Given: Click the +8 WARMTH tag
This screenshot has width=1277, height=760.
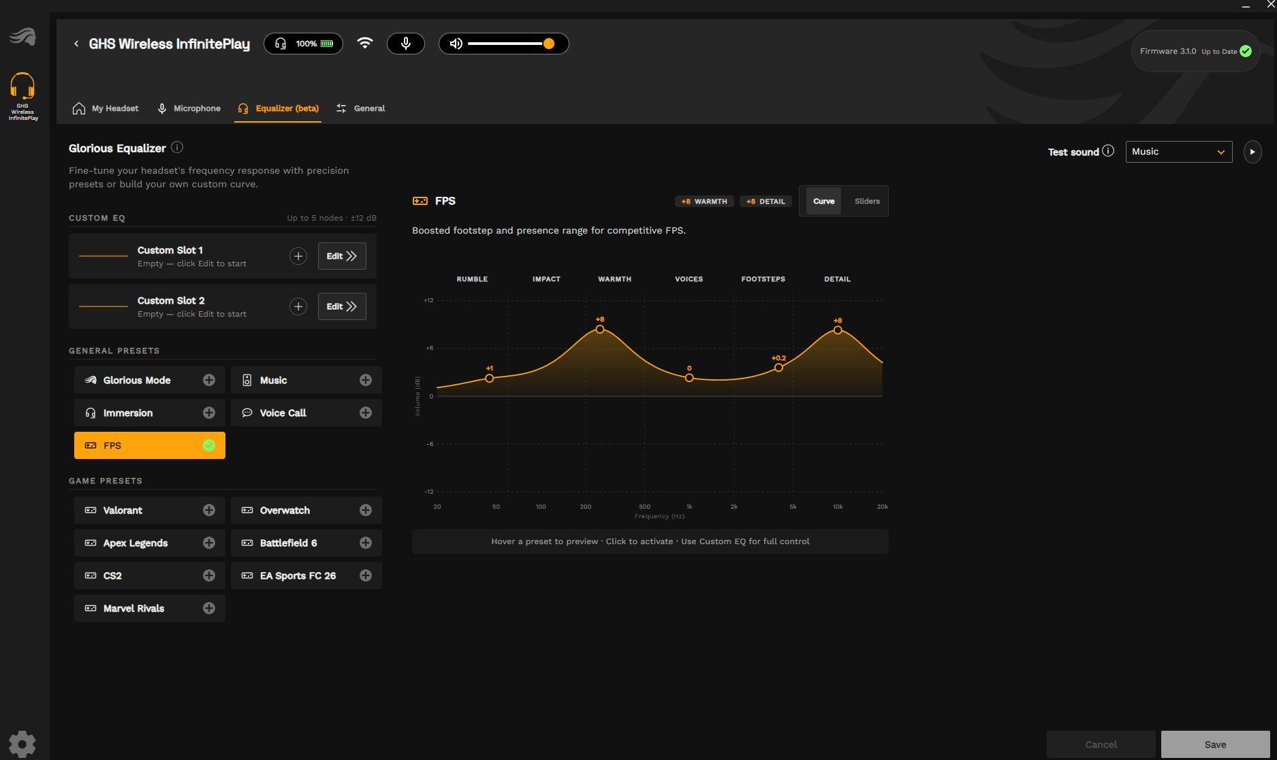Looking at the screenshot, I should coord(704,202).
